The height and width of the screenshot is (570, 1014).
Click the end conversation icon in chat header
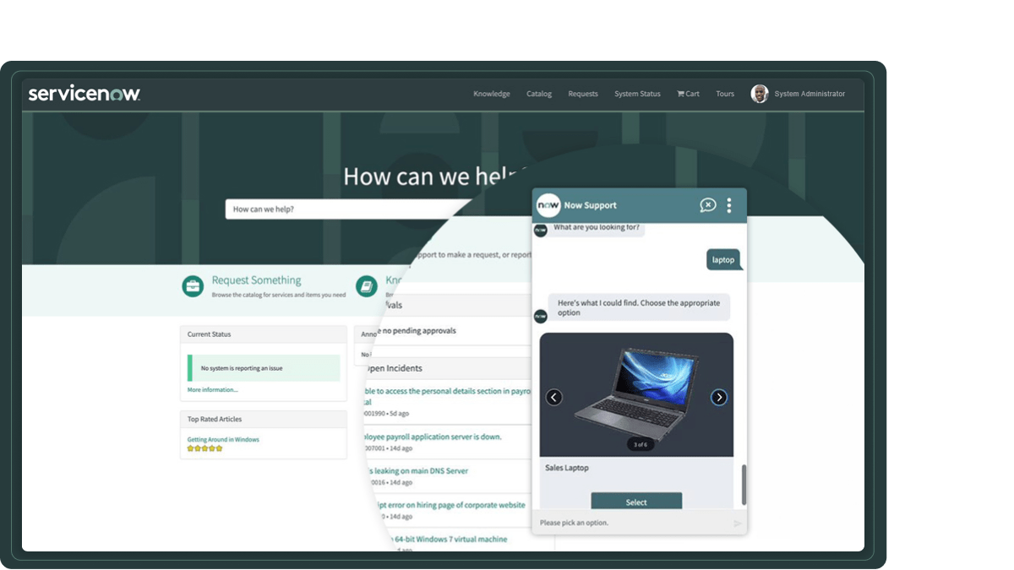click(x=708, y=205)
